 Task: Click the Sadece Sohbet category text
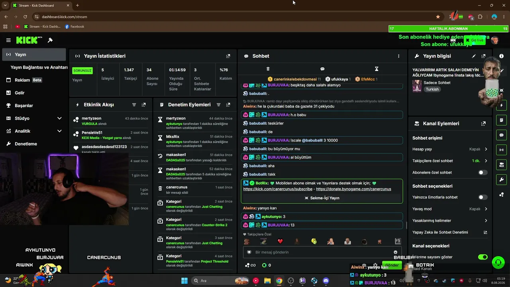tap(437, 83)
